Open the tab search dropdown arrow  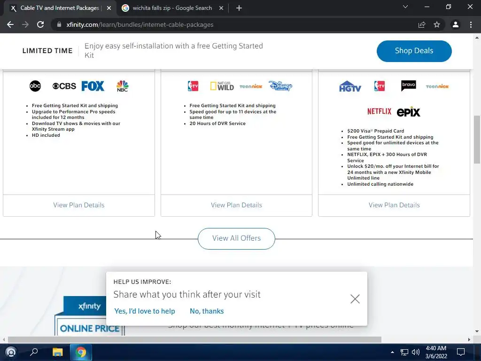(405, 7)
